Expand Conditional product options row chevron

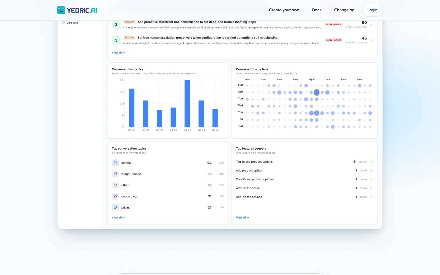click(x=371, y=179)
